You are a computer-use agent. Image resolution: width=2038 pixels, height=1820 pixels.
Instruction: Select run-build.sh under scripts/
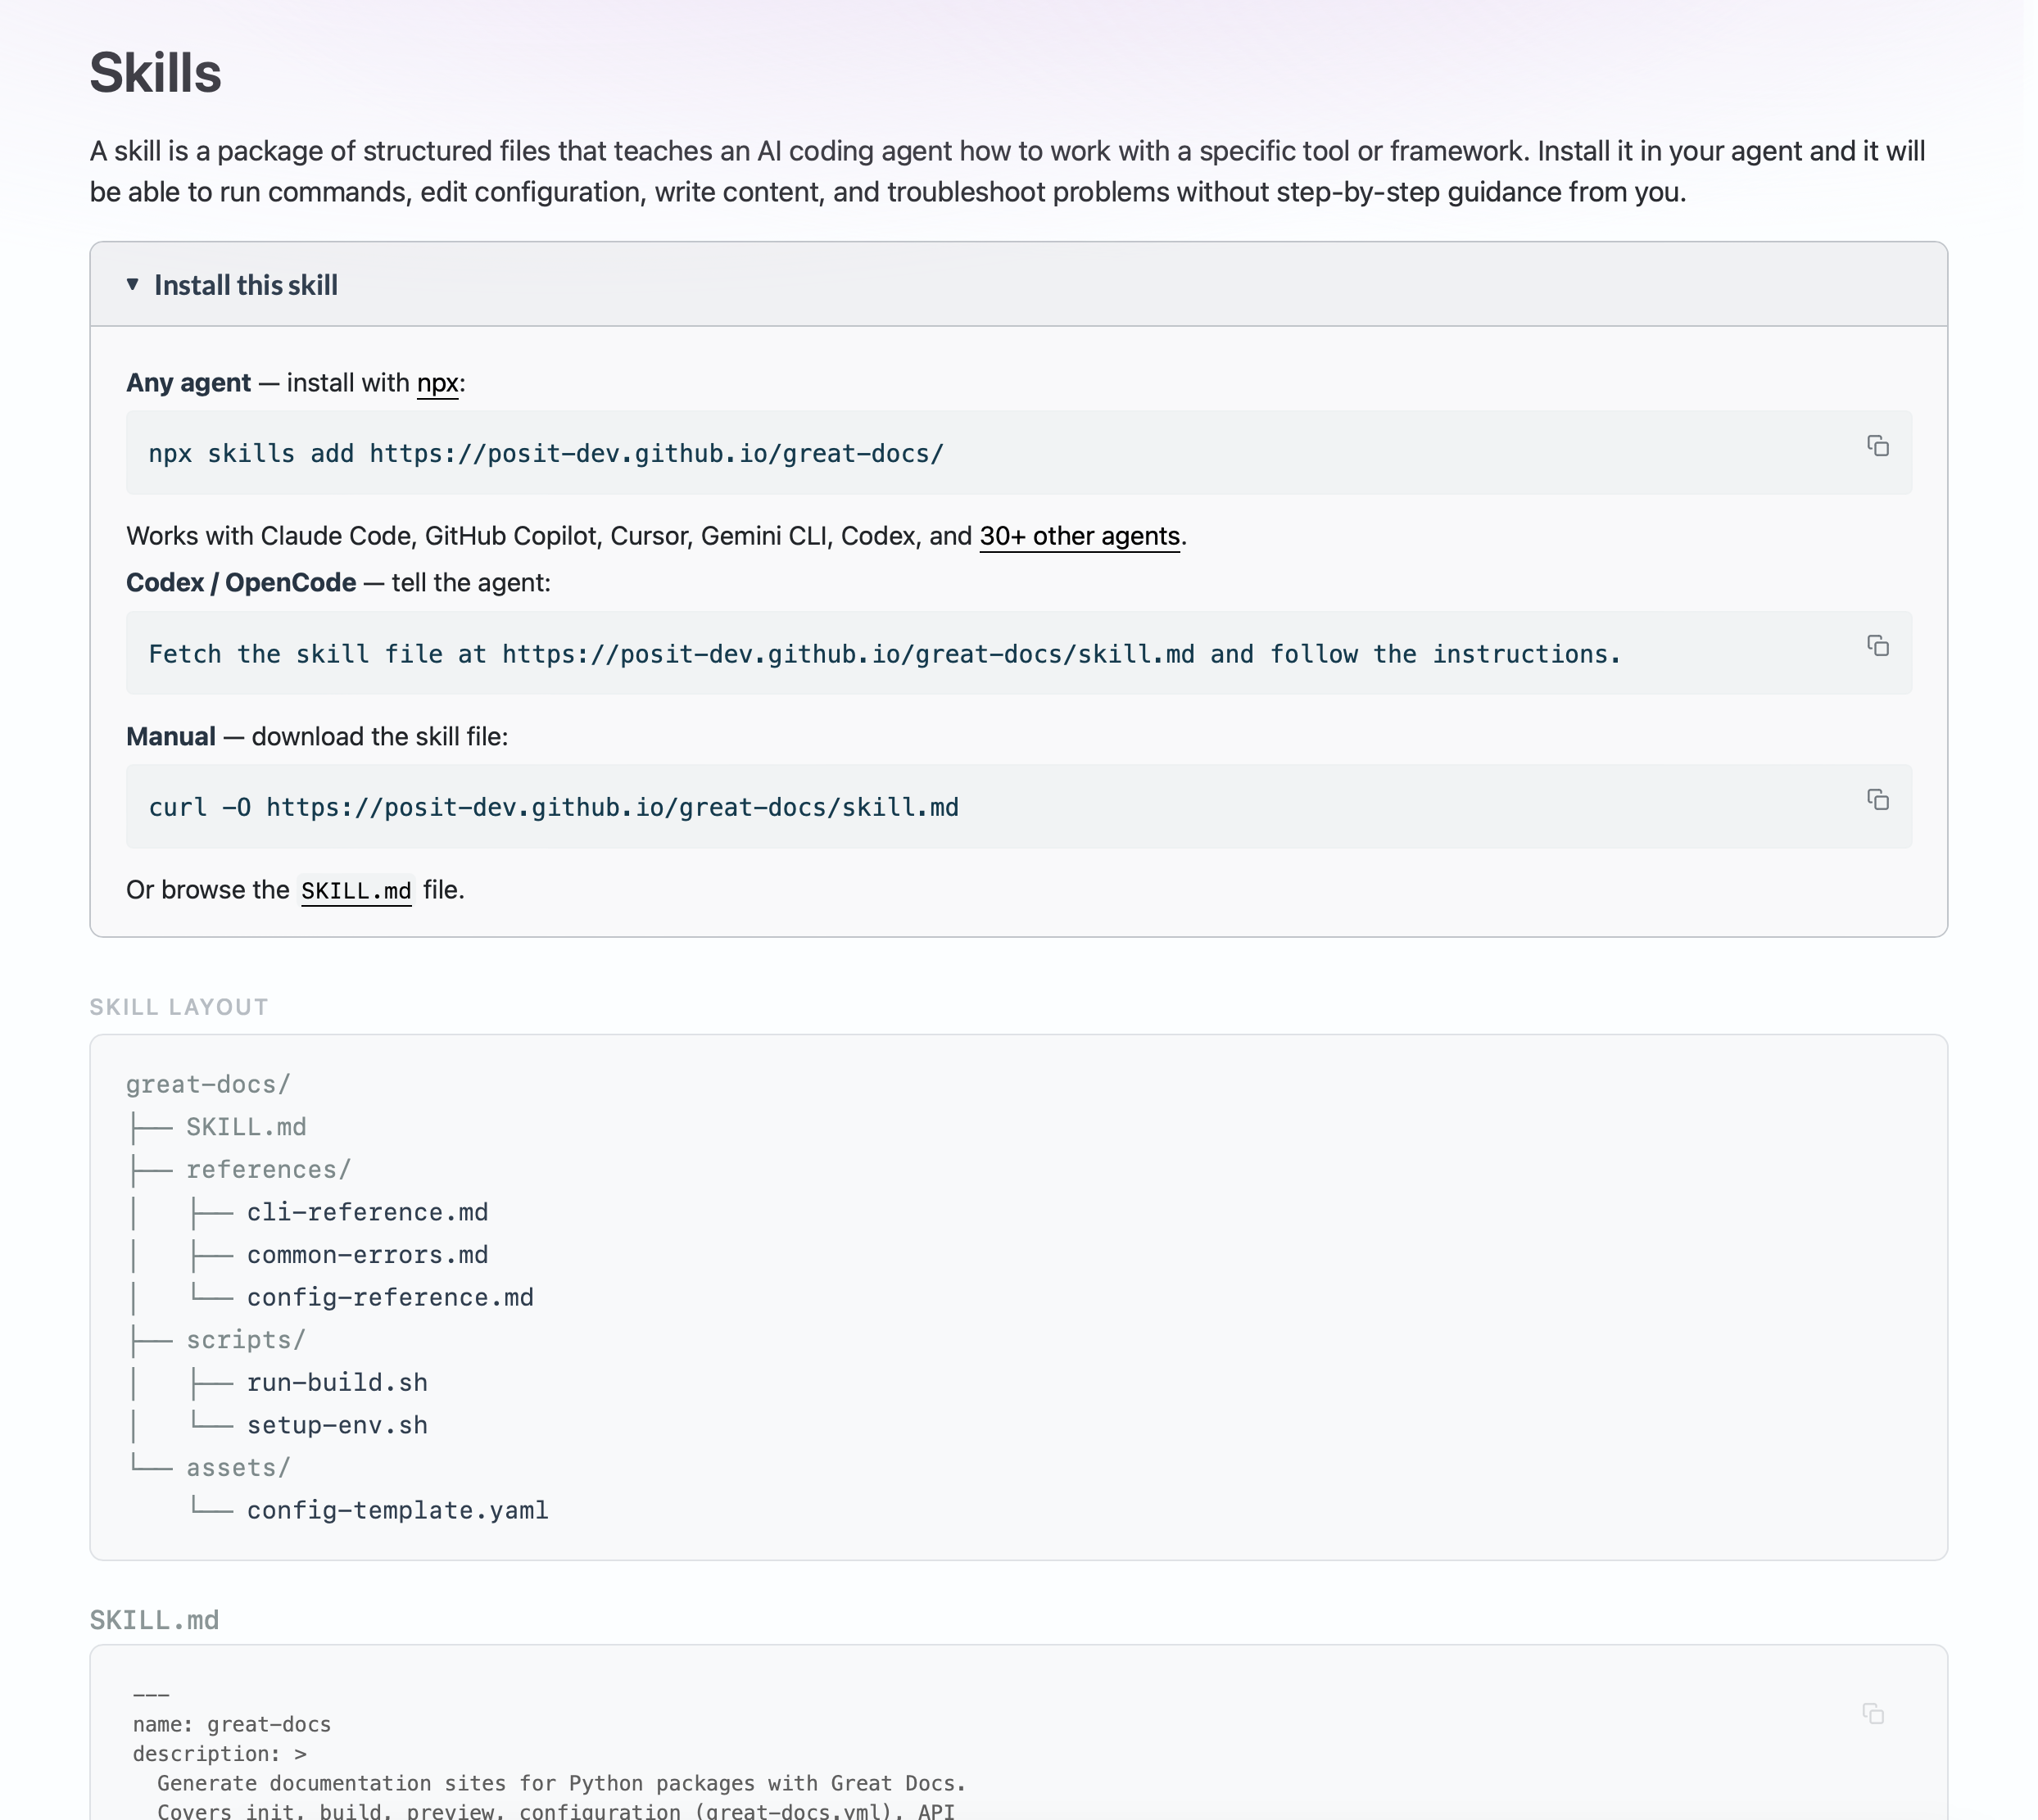337,1382
